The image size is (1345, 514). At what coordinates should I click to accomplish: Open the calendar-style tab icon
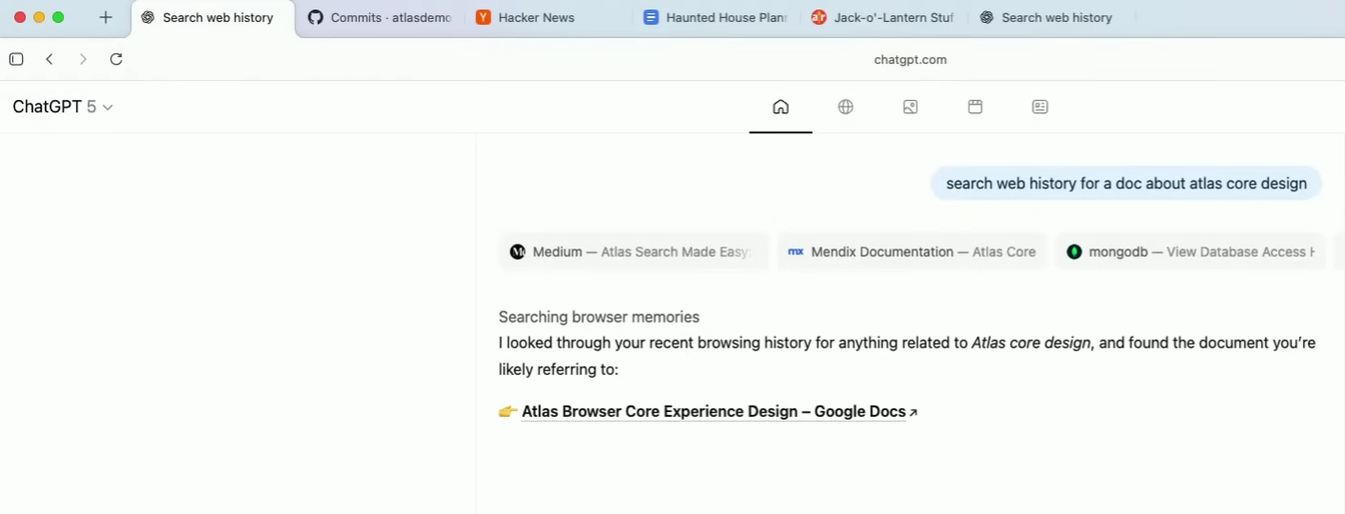point(975,107)
